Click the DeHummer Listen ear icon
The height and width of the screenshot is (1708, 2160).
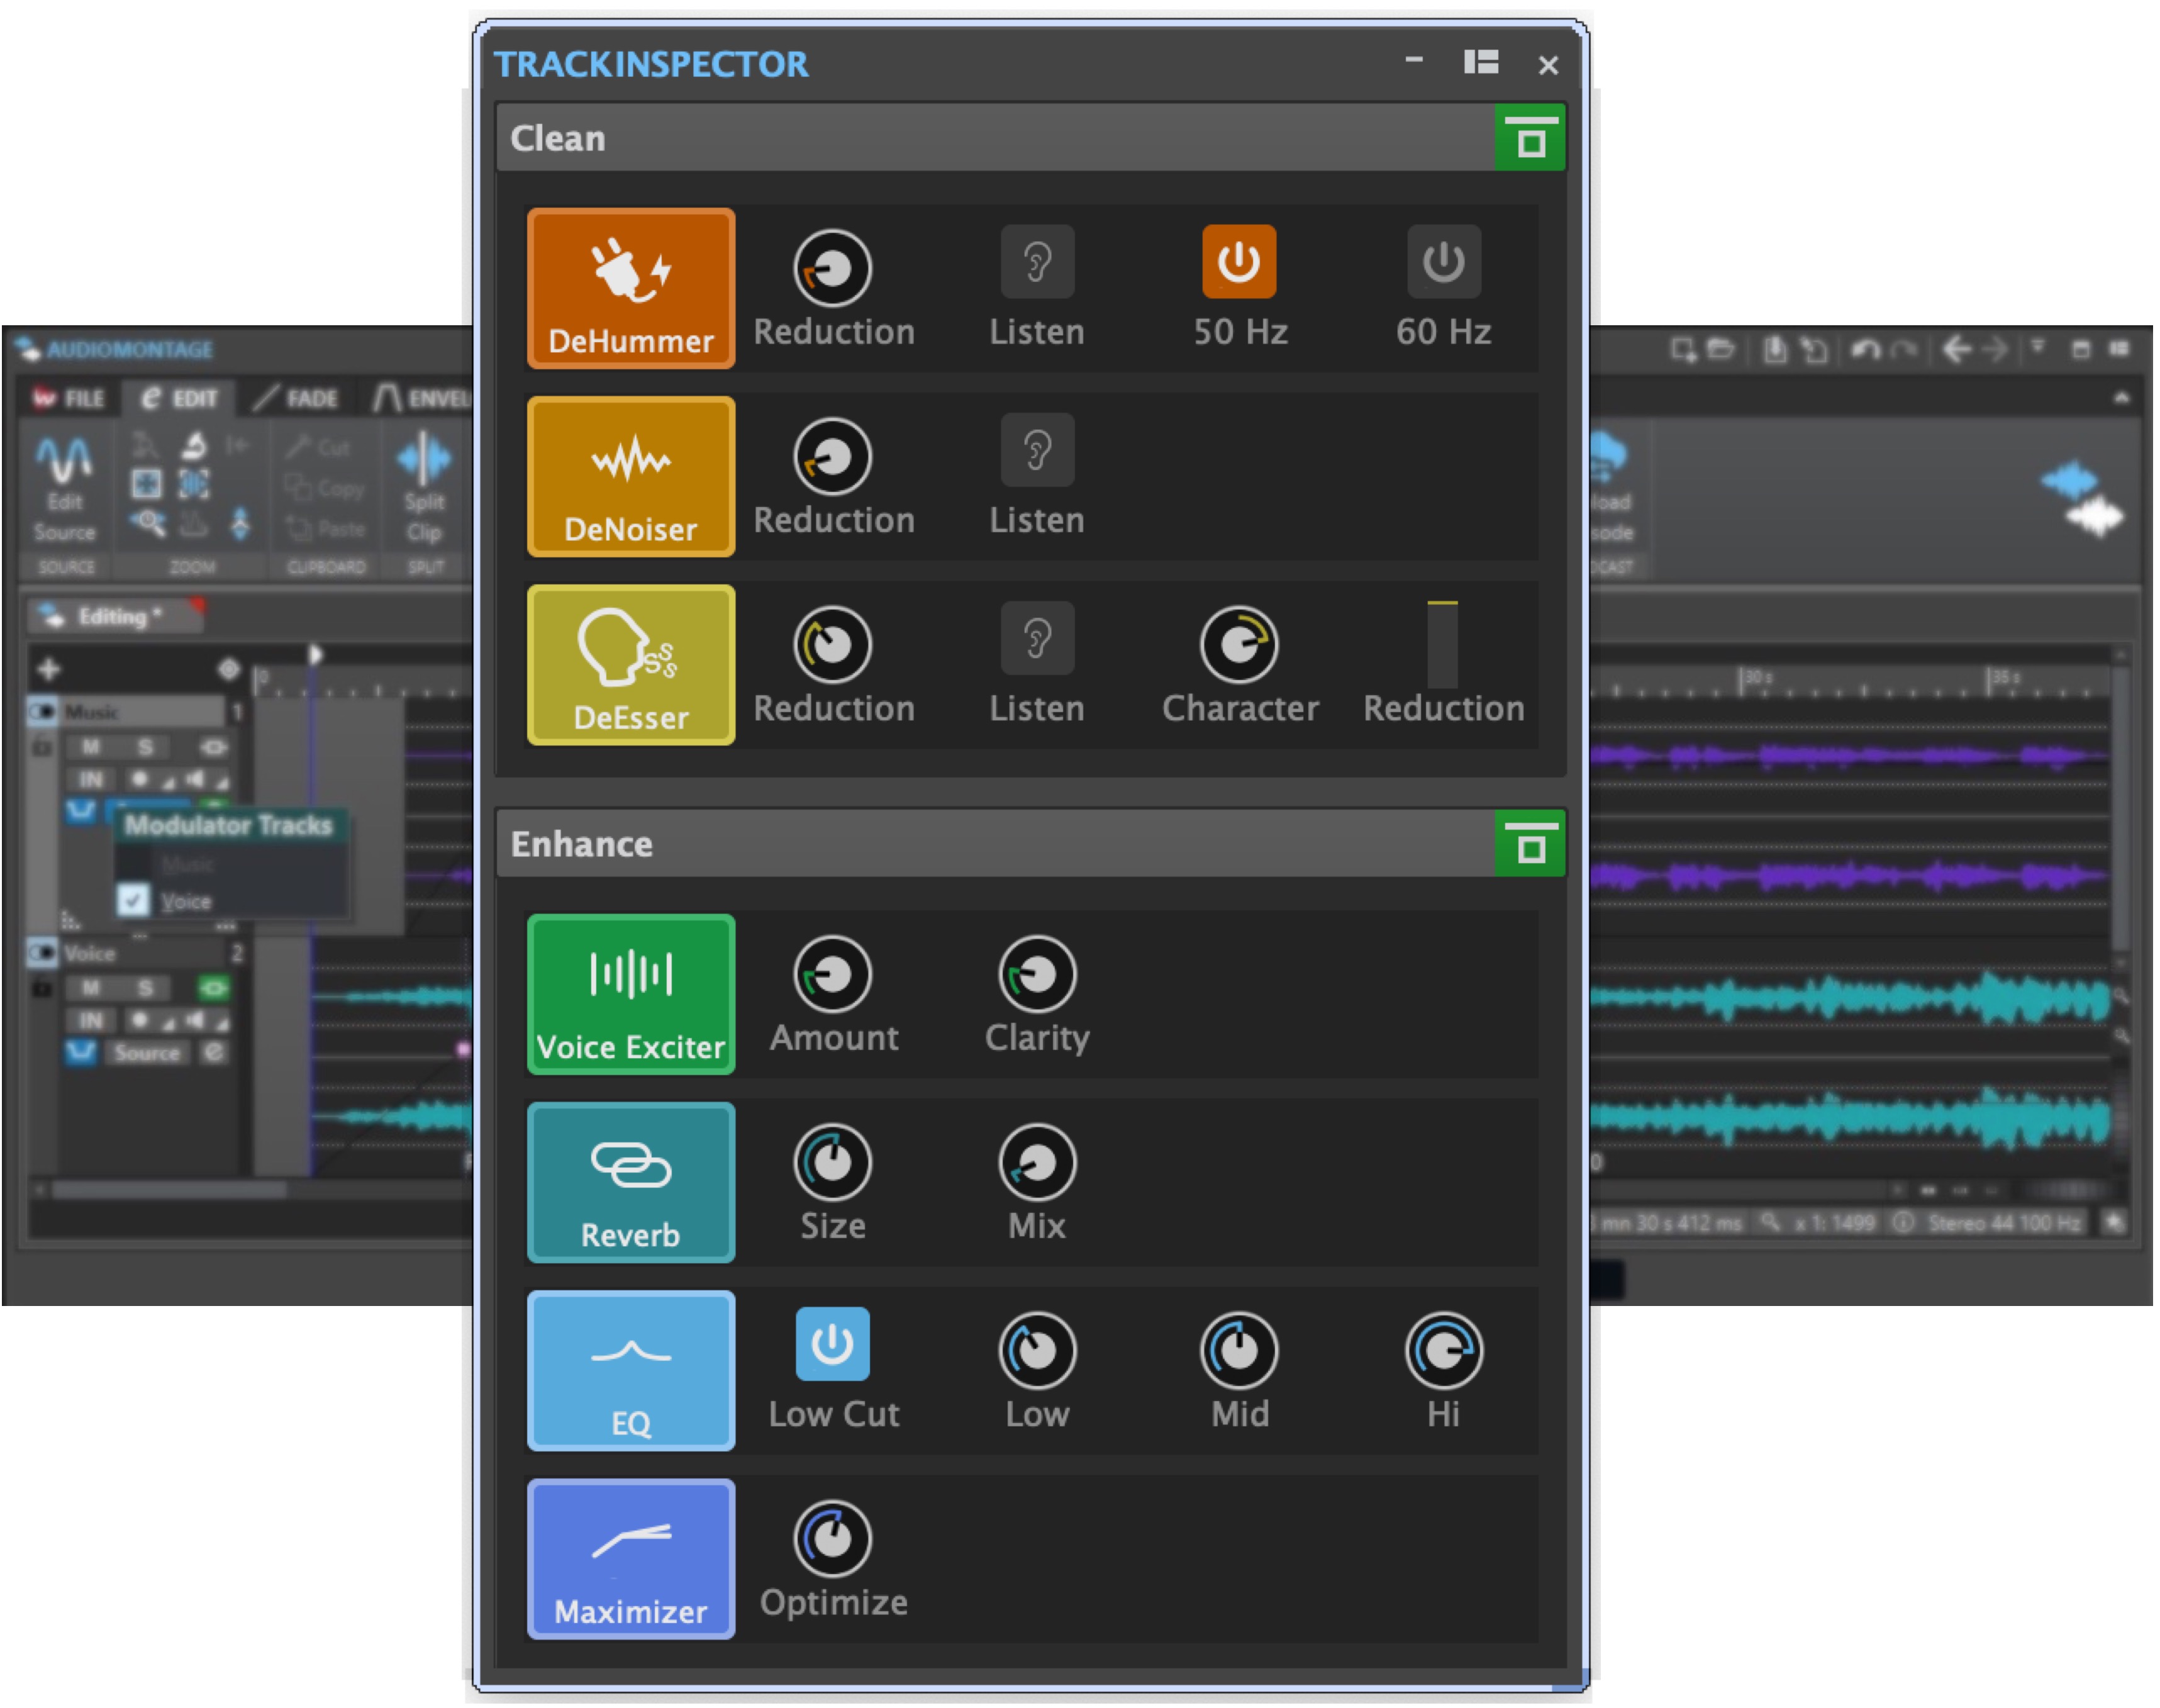1037,262
